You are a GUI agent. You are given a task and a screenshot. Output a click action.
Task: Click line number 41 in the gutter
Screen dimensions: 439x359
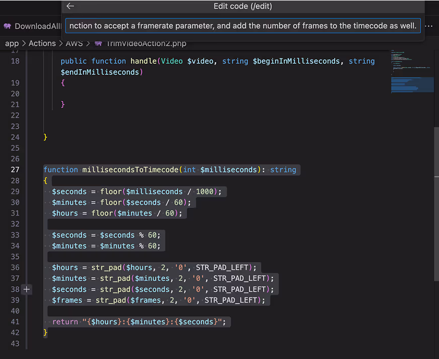point(15,322)
